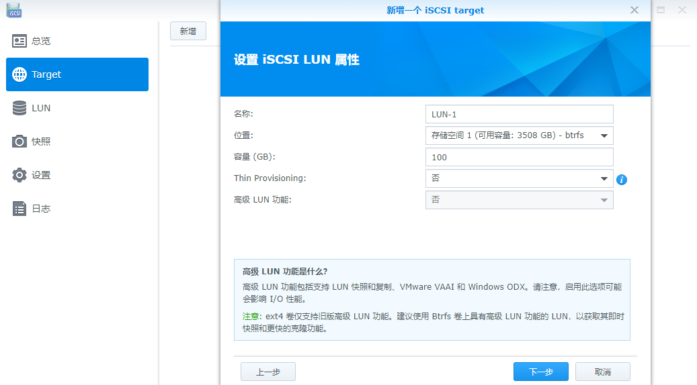
Task: Click the iSCSI Manager app icon
Action: [x=15, y=10]
